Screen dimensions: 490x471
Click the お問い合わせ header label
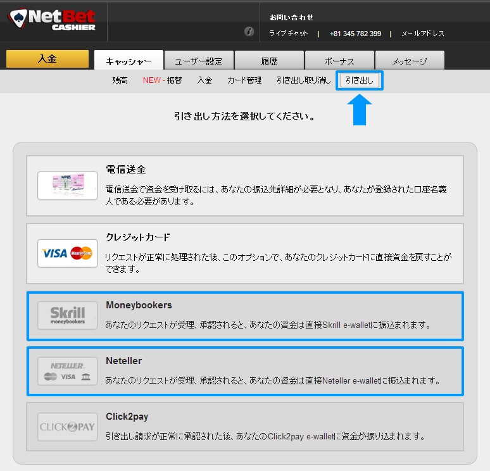click(x=292, y=18)
